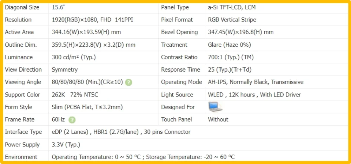
Task: Click the a-Si TFT-LCD, LCM value
Action: click(232, 7)
